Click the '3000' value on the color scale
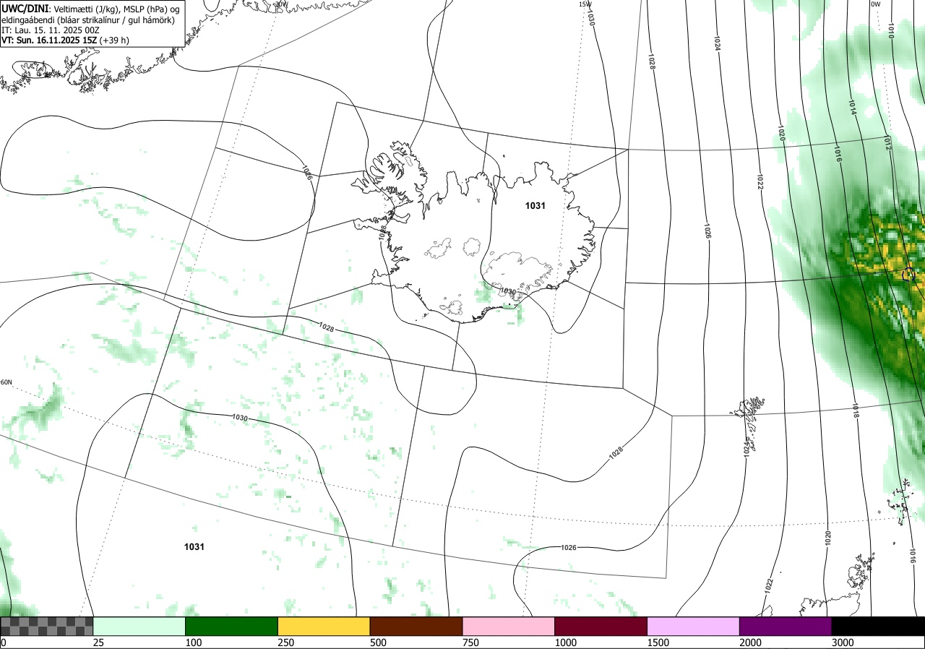The image size is (925, 649). [x=843, y=642]
